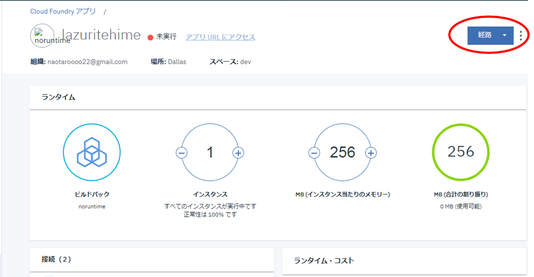Click the green total allocation circle
Viewport: 534px width, 277px height.
pos(460,152)
